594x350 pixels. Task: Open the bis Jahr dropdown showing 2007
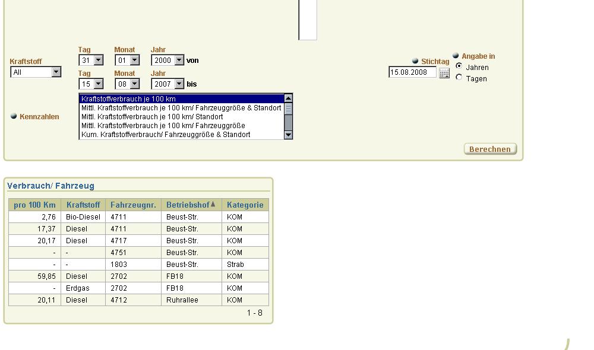point(168,84)
